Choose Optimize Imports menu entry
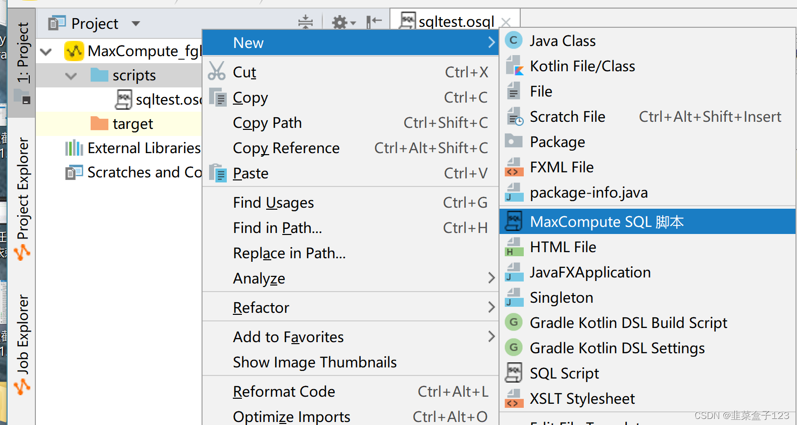The width and height of the screenshot is (797, 425). pos(350,416)
